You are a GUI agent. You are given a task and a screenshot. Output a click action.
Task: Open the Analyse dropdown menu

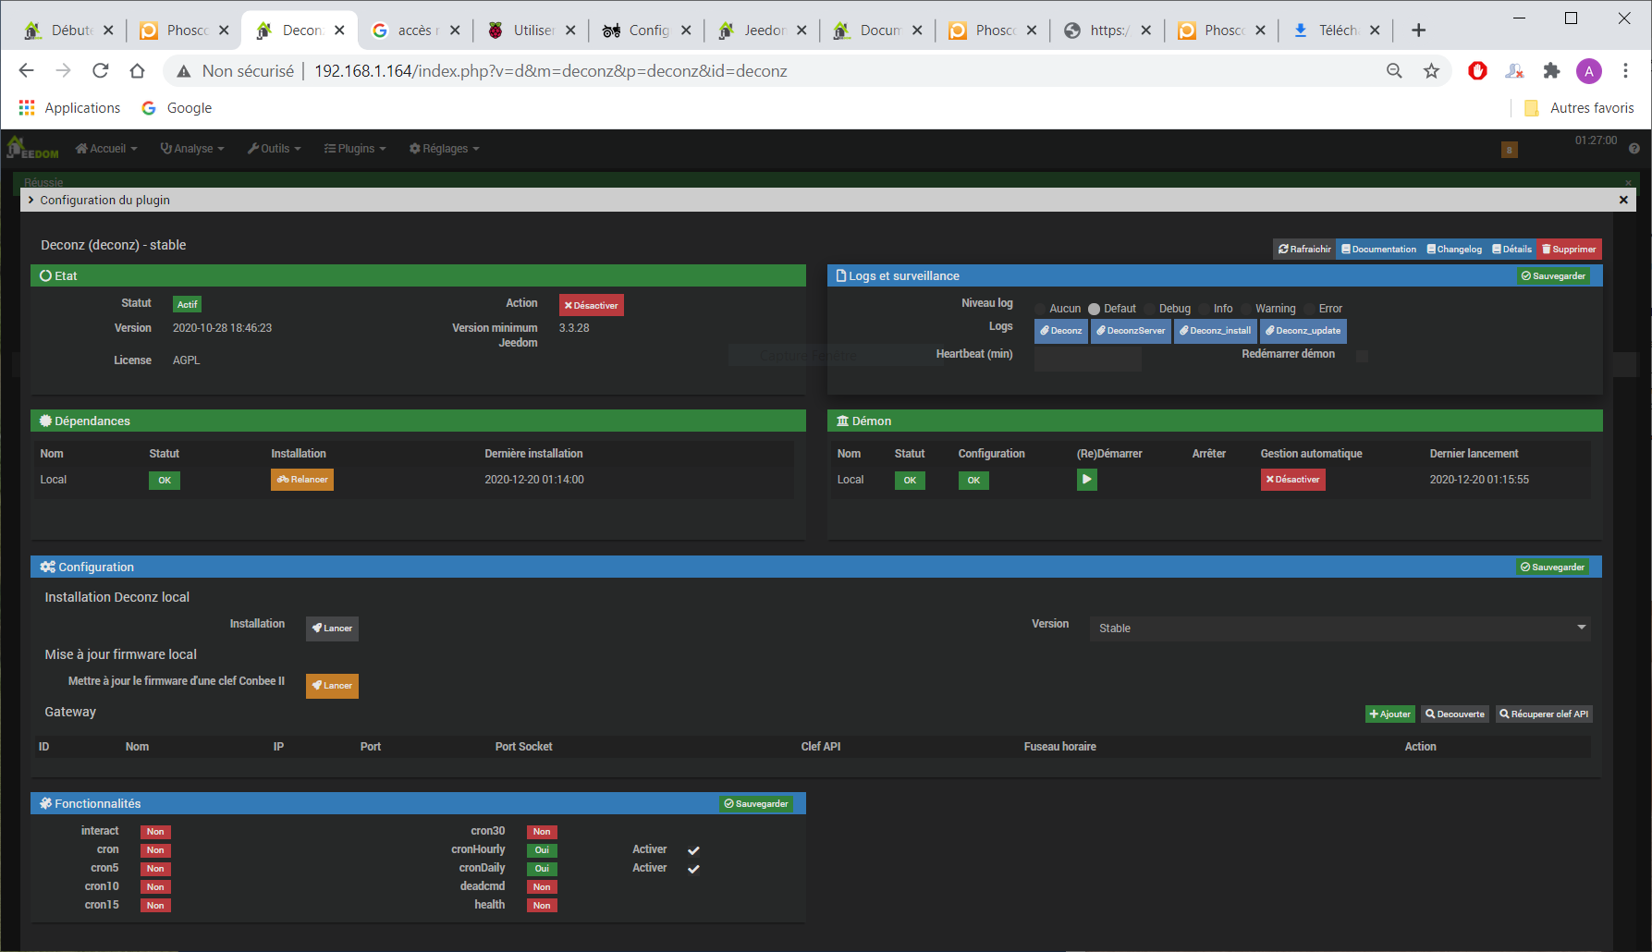pos(192,149)
